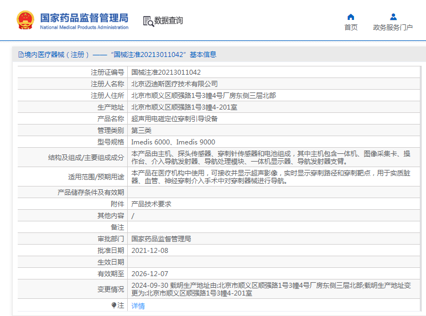Viewport: 426px width, 316px height.
Task: Select registrant name 北京迈迪斯医疗技术有限公司
Action: 174,84
